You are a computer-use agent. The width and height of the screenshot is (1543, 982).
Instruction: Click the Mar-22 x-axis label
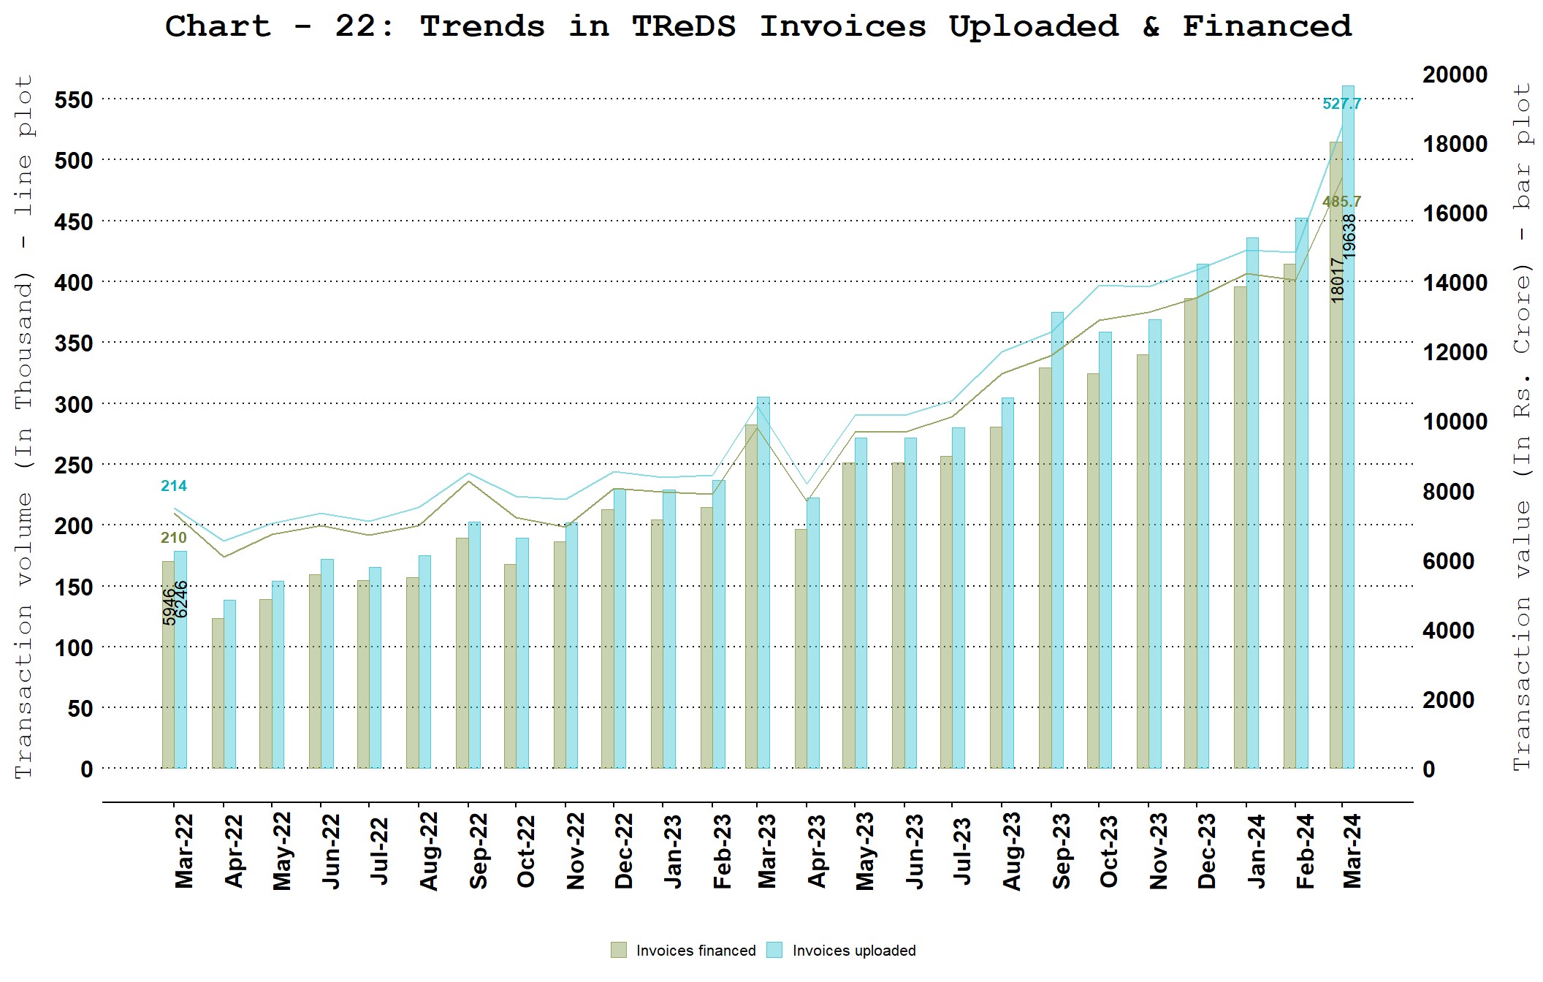click(184, 851)
